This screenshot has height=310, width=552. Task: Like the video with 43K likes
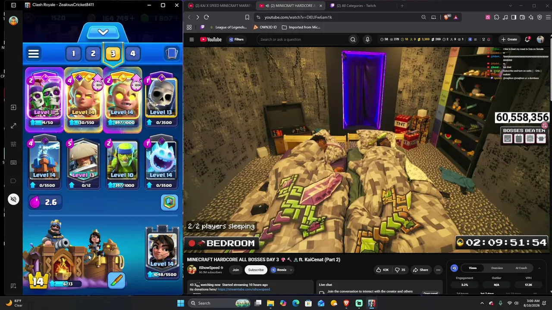click(x=382, y=270)
